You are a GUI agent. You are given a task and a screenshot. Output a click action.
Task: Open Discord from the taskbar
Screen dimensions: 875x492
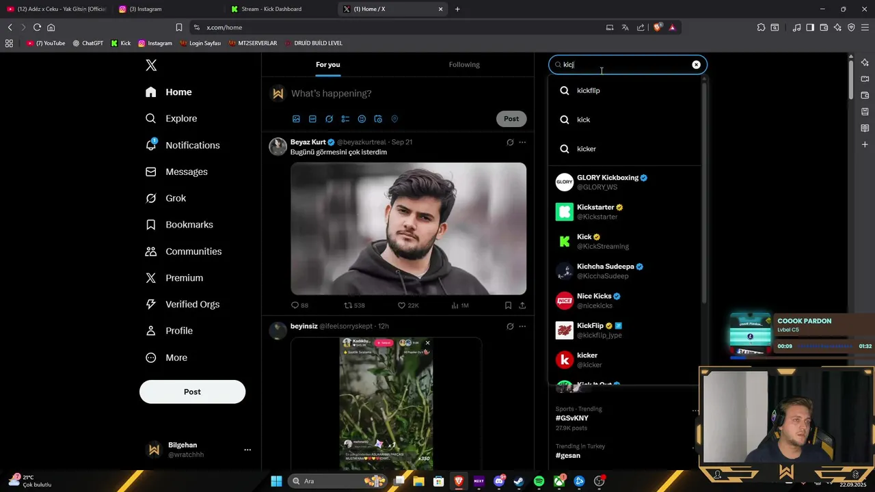click(499, 481)
